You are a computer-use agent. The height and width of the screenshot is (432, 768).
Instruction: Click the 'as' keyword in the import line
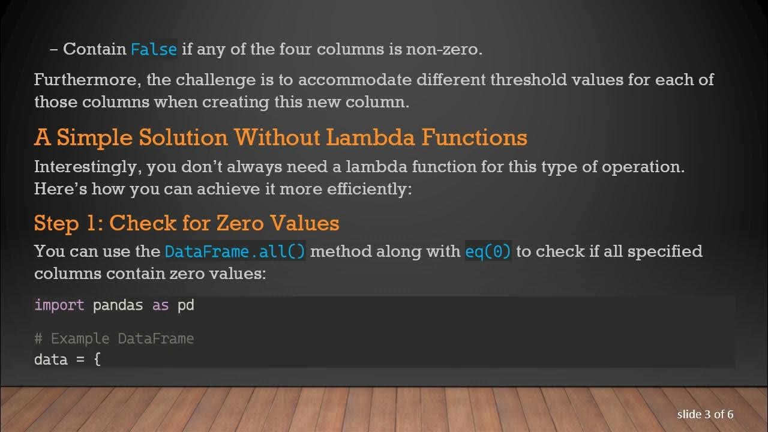point(160,305)
